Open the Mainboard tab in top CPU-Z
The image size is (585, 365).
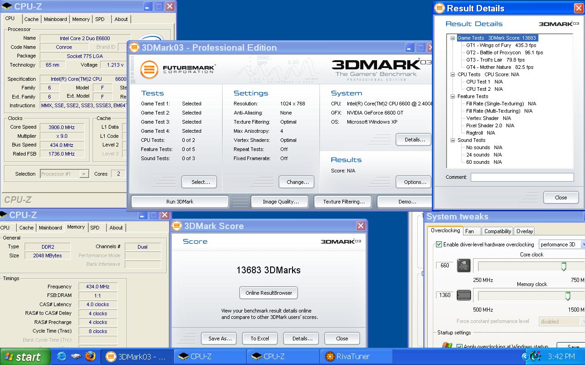point(55,19)
